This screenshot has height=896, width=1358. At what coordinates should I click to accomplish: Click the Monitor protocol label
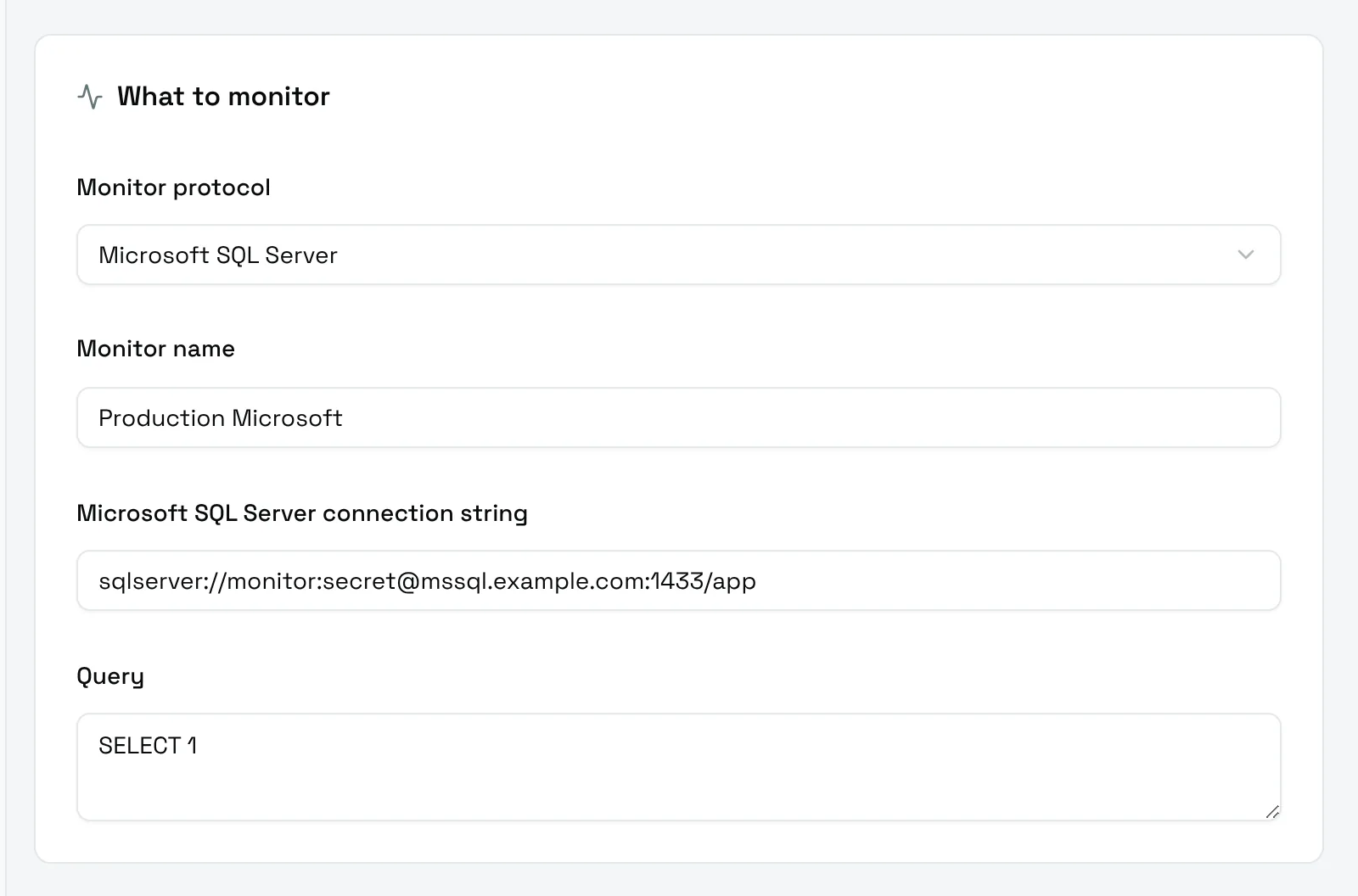[x=173, y=188]
